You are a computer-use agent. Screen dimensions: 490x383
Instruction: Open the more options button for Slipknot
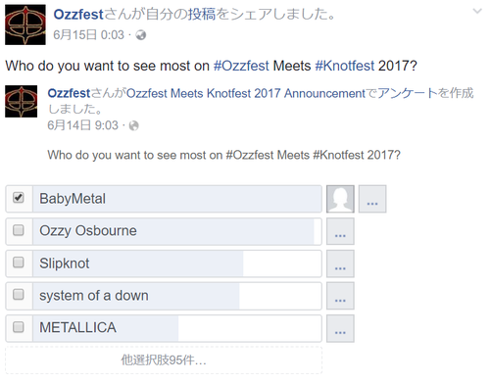[340, 263]
